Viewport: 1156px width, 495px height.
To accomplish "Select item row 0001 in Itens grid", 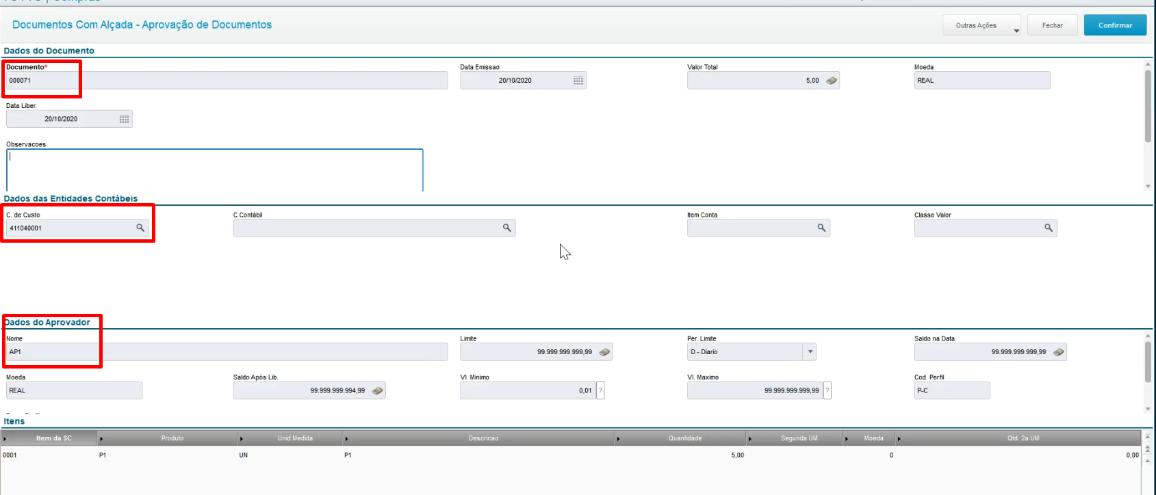I will [571, 455].
